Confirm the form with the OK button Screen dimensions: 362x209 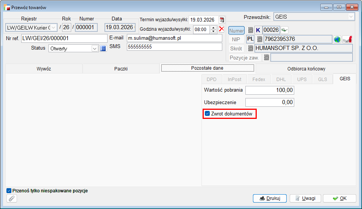(339, 198)
